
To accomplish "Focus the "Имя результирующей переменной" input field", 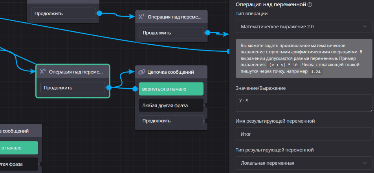I will pyautogui.click(x=304, y=134).
